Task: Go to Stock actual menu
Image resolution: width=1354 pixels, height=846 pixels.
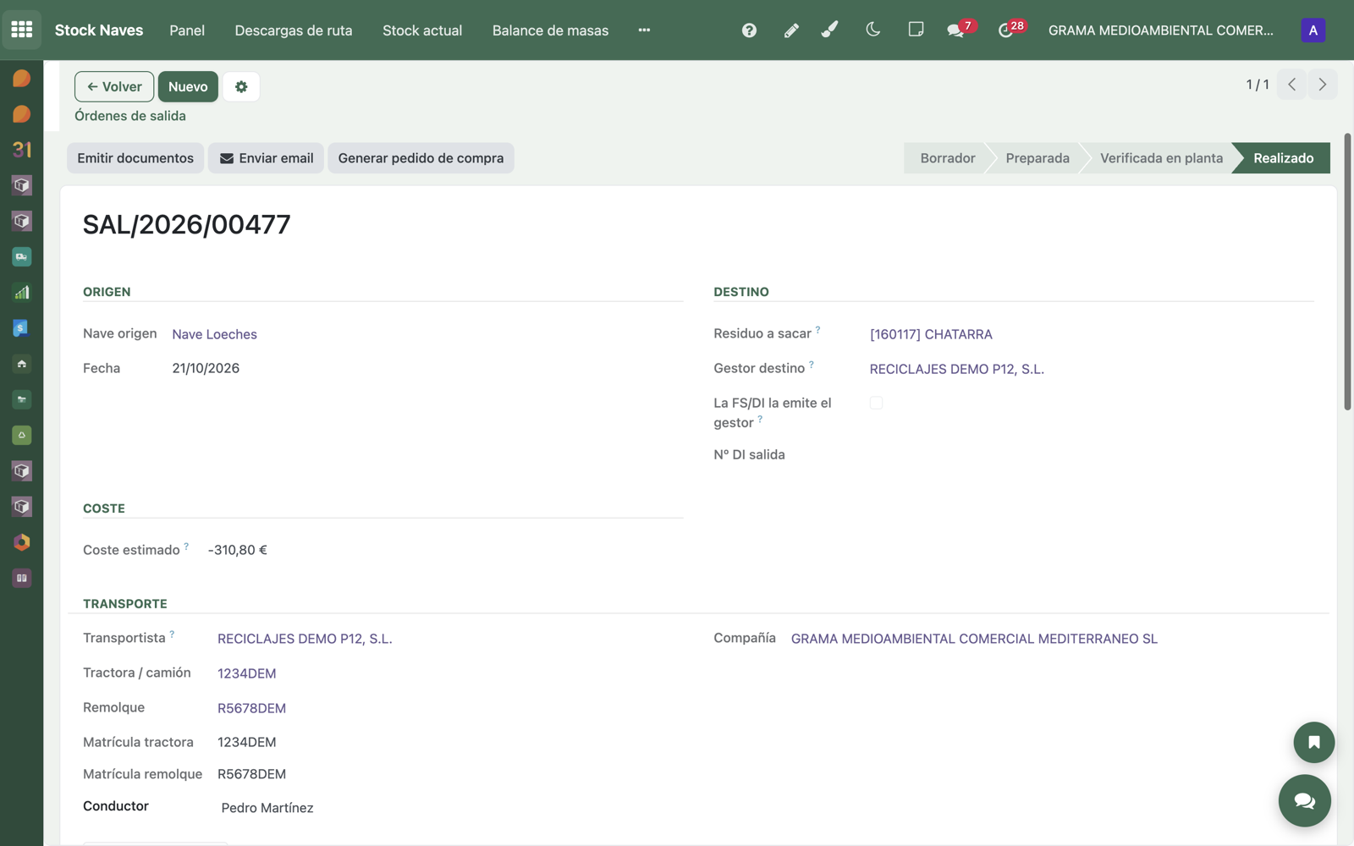Action: click(x=422, y=30)
